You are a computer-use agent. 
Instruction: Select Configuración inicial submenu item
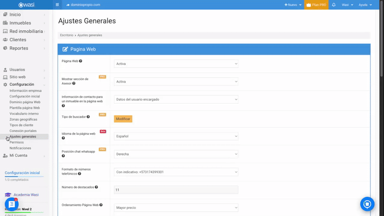click(x=24, y=96)
